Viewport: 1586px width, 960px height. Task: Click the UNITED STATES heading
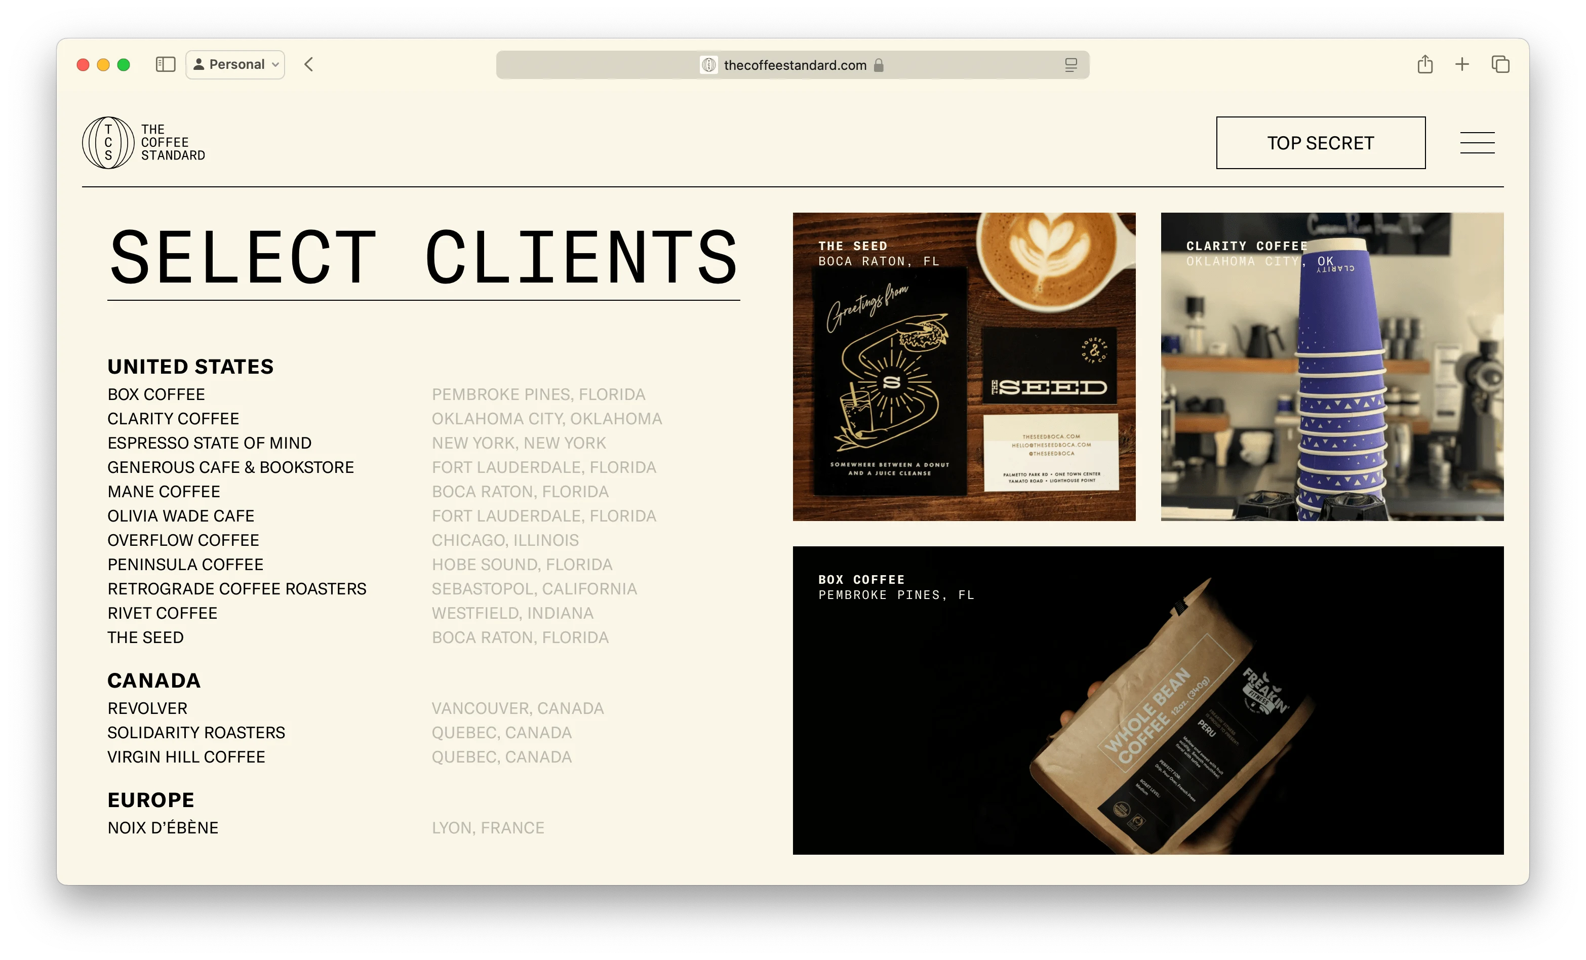[190, 367]
